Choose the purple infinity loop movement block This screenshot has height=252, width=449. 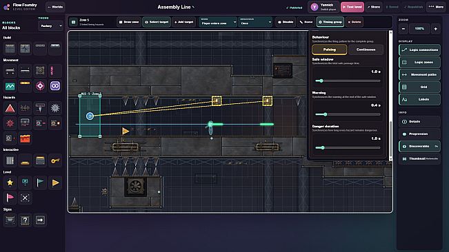(55, 85)
